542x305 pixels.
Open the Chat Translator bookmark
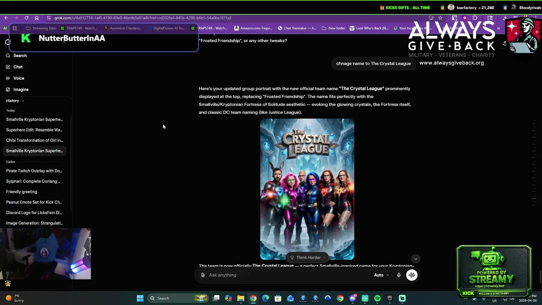click(297, 28)
